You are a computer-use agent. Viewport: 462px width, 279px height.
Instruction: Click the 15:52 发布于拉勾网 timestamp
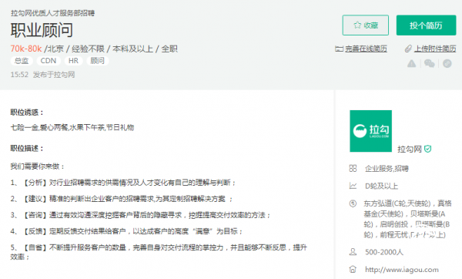click(42, 75)
